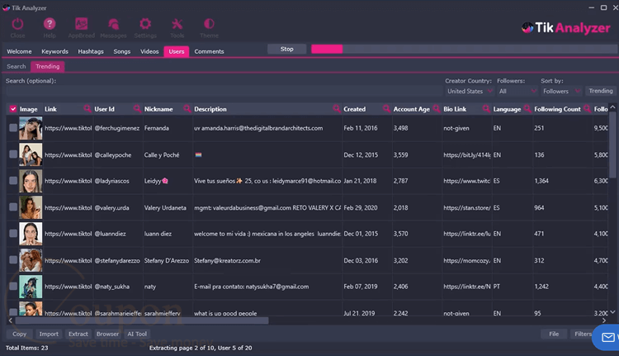Check the row for @valery.urda
619x356 pixels.
click(13, 207)
